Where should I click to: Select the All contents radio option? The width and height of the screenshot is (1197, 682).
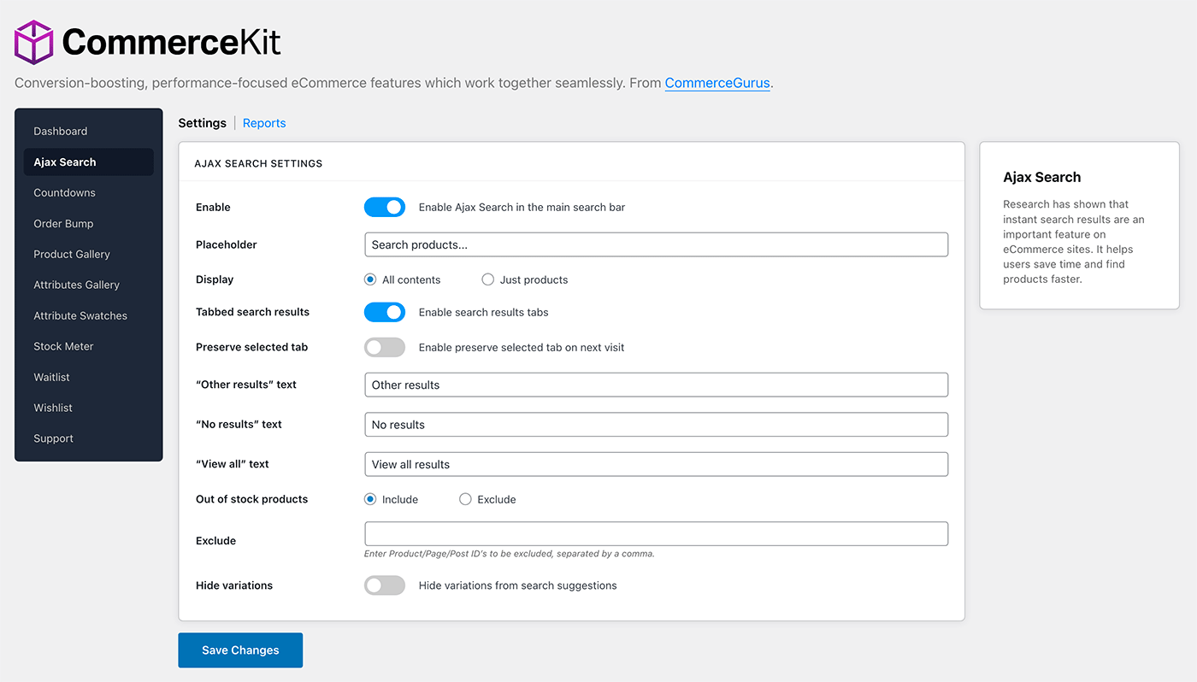[x=370, y=279]
